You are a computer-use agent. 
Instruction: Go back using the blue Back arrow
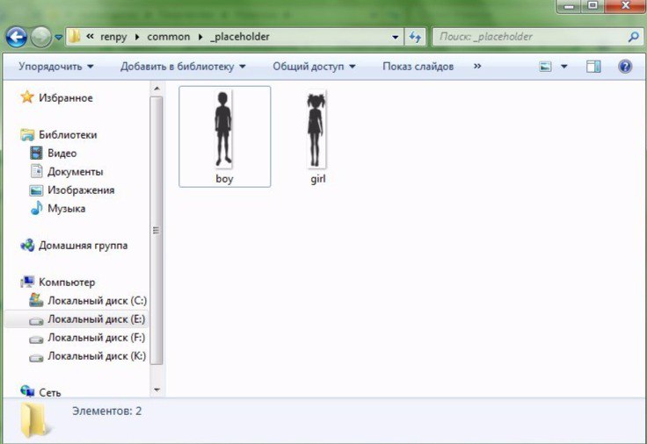tap(16, 37)
